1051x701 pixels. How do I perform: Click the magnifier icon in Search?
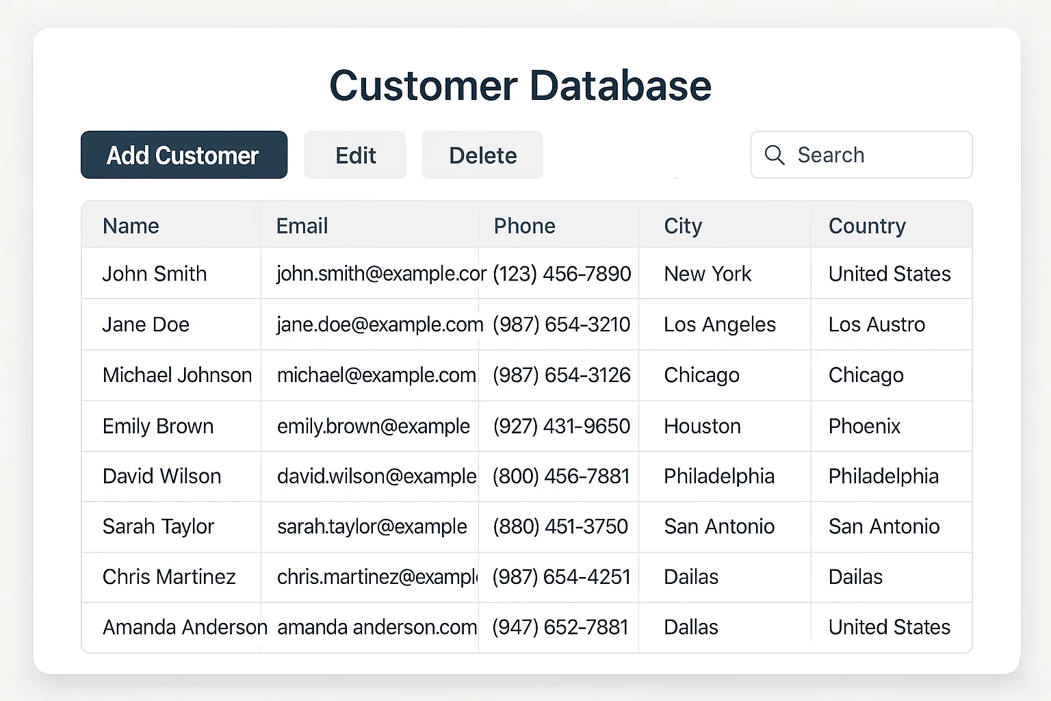(774, 155)
